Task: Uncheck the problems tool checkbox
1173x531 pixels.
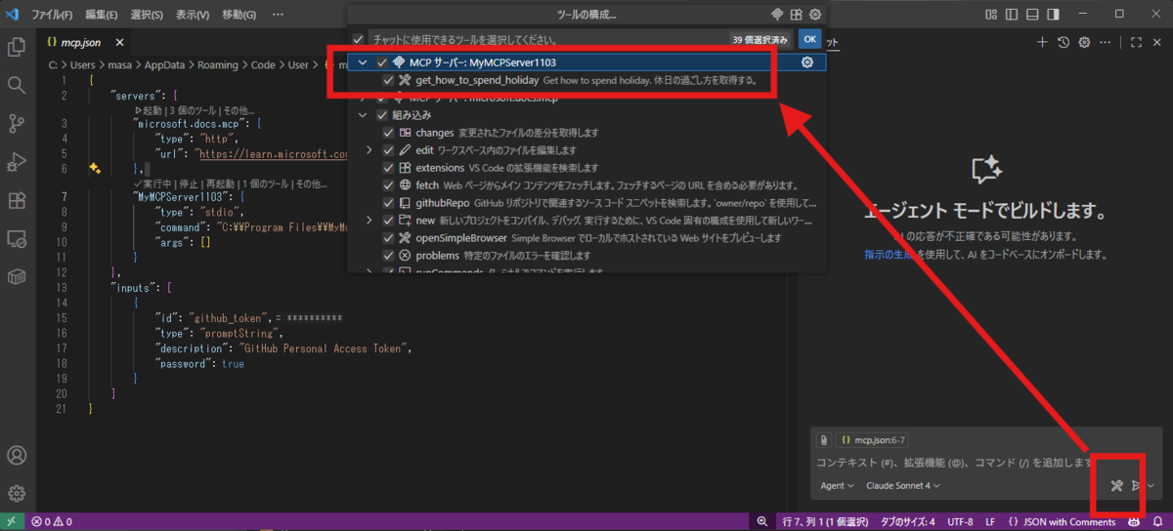Action: point(389,256)
